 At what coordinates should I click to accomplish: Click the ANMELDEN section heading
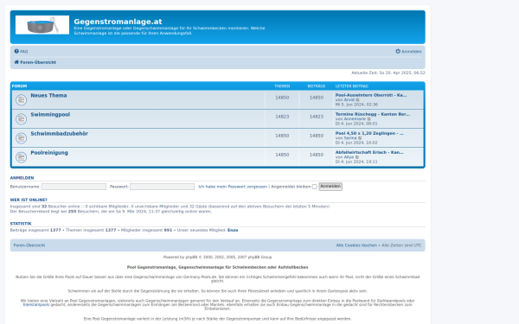[22, 178]
